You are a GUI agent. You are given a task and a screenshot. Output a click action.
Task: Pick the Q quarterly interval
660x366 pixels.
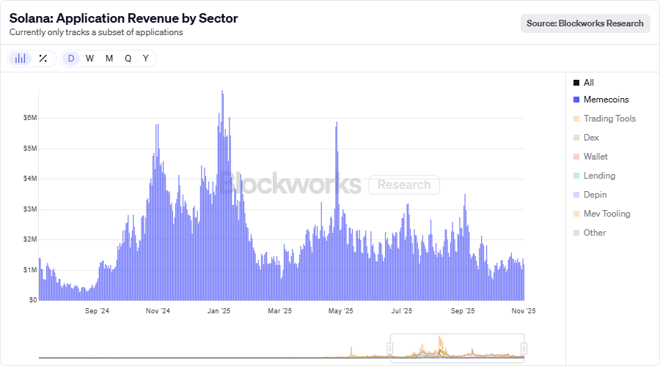tap(128, 59)
